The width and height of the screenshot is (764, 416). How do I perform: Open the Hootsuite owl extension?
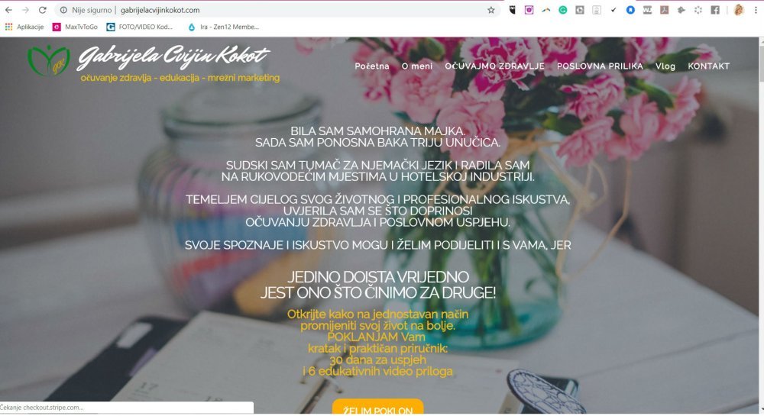point(512,10)
